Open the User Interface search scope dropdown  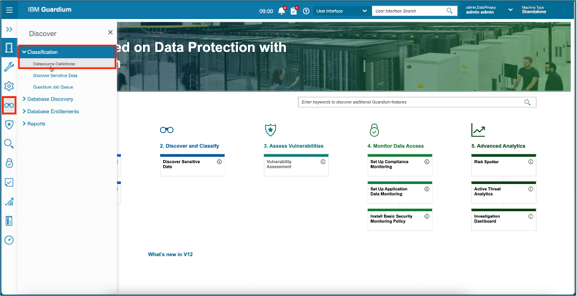coord(341,11)
